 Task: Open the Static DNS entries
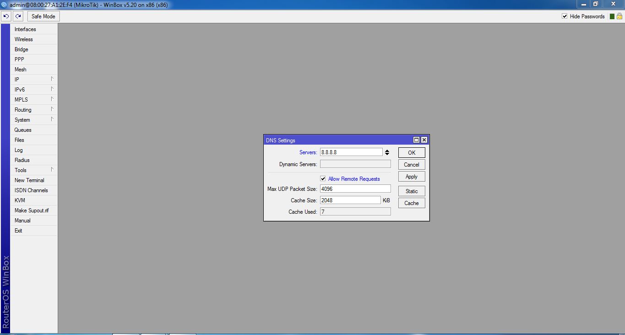coord(411,191)
